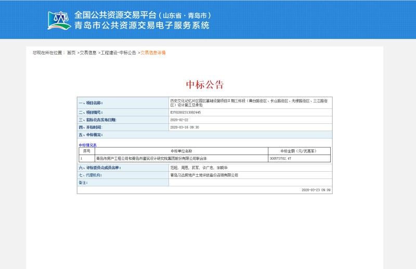Click the bid amount 300573702.47 cell
Image resolution: width=416 pixels, height=269 pixels.
[x=284, y=158]
